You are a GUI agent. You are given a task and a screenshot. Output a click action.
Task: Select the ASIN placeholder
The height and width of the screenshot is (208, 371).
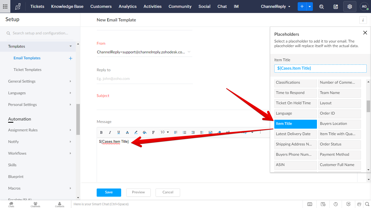point(295,165)
